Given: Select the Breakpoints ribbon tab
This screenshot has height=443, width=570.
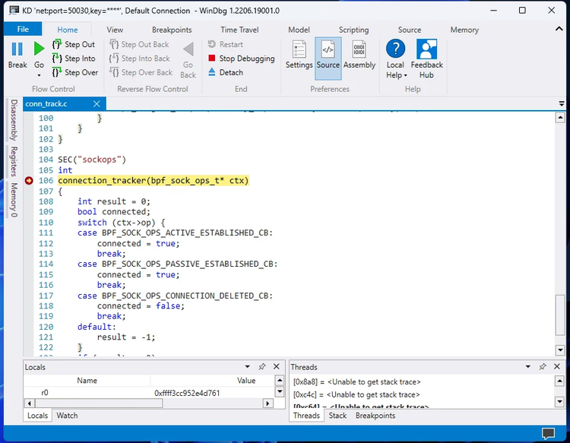Looking at the screenshot, I should point(172,30).
